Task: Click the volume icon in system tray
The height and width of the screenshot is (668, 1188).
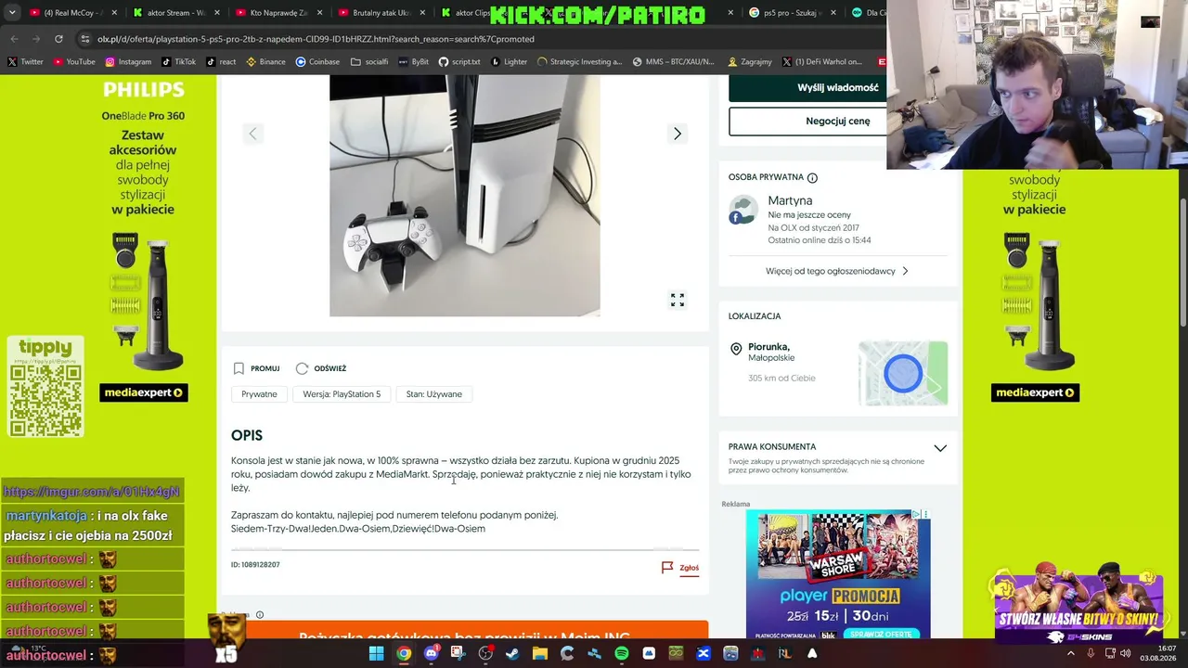Action: pyautogui.click(x=1126, y=653)
